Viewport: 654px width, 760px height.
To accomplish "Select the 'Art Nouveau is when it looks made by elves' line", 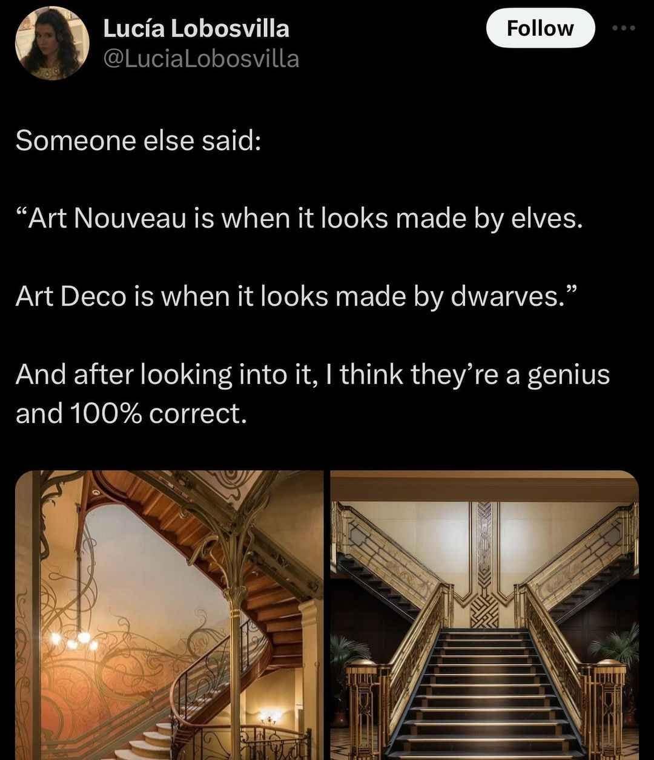I will point(300,219).
